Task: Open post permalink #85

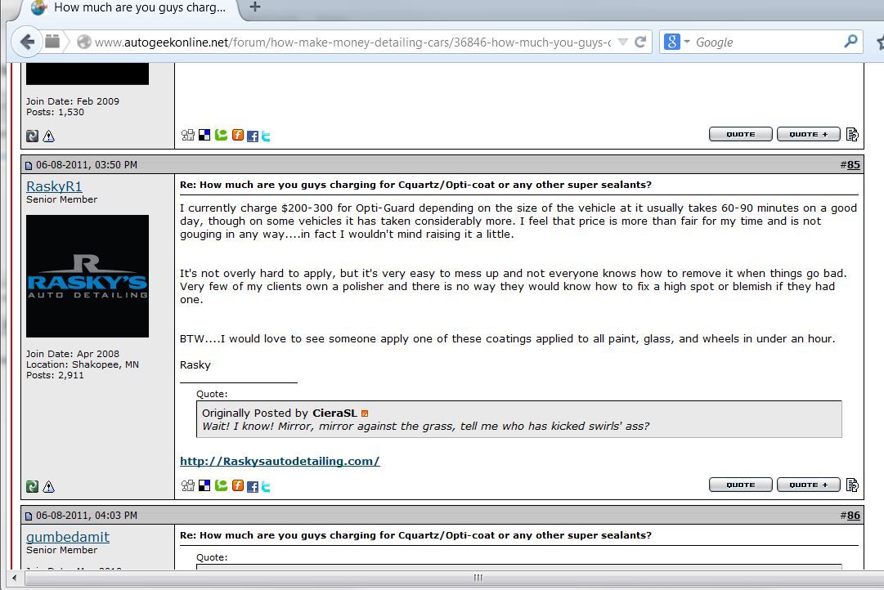Action: click(x=854, y=164)
